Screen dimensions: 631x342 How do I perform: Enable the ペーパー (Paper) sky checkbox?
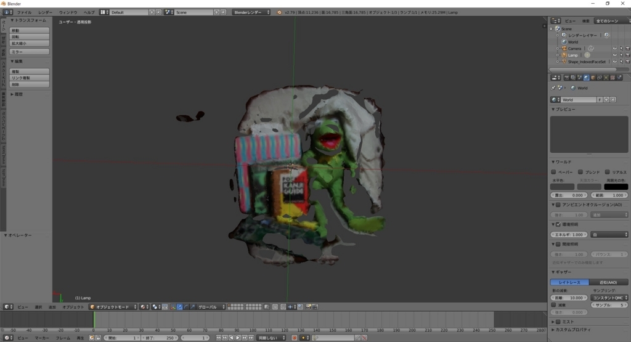[553, 172]
